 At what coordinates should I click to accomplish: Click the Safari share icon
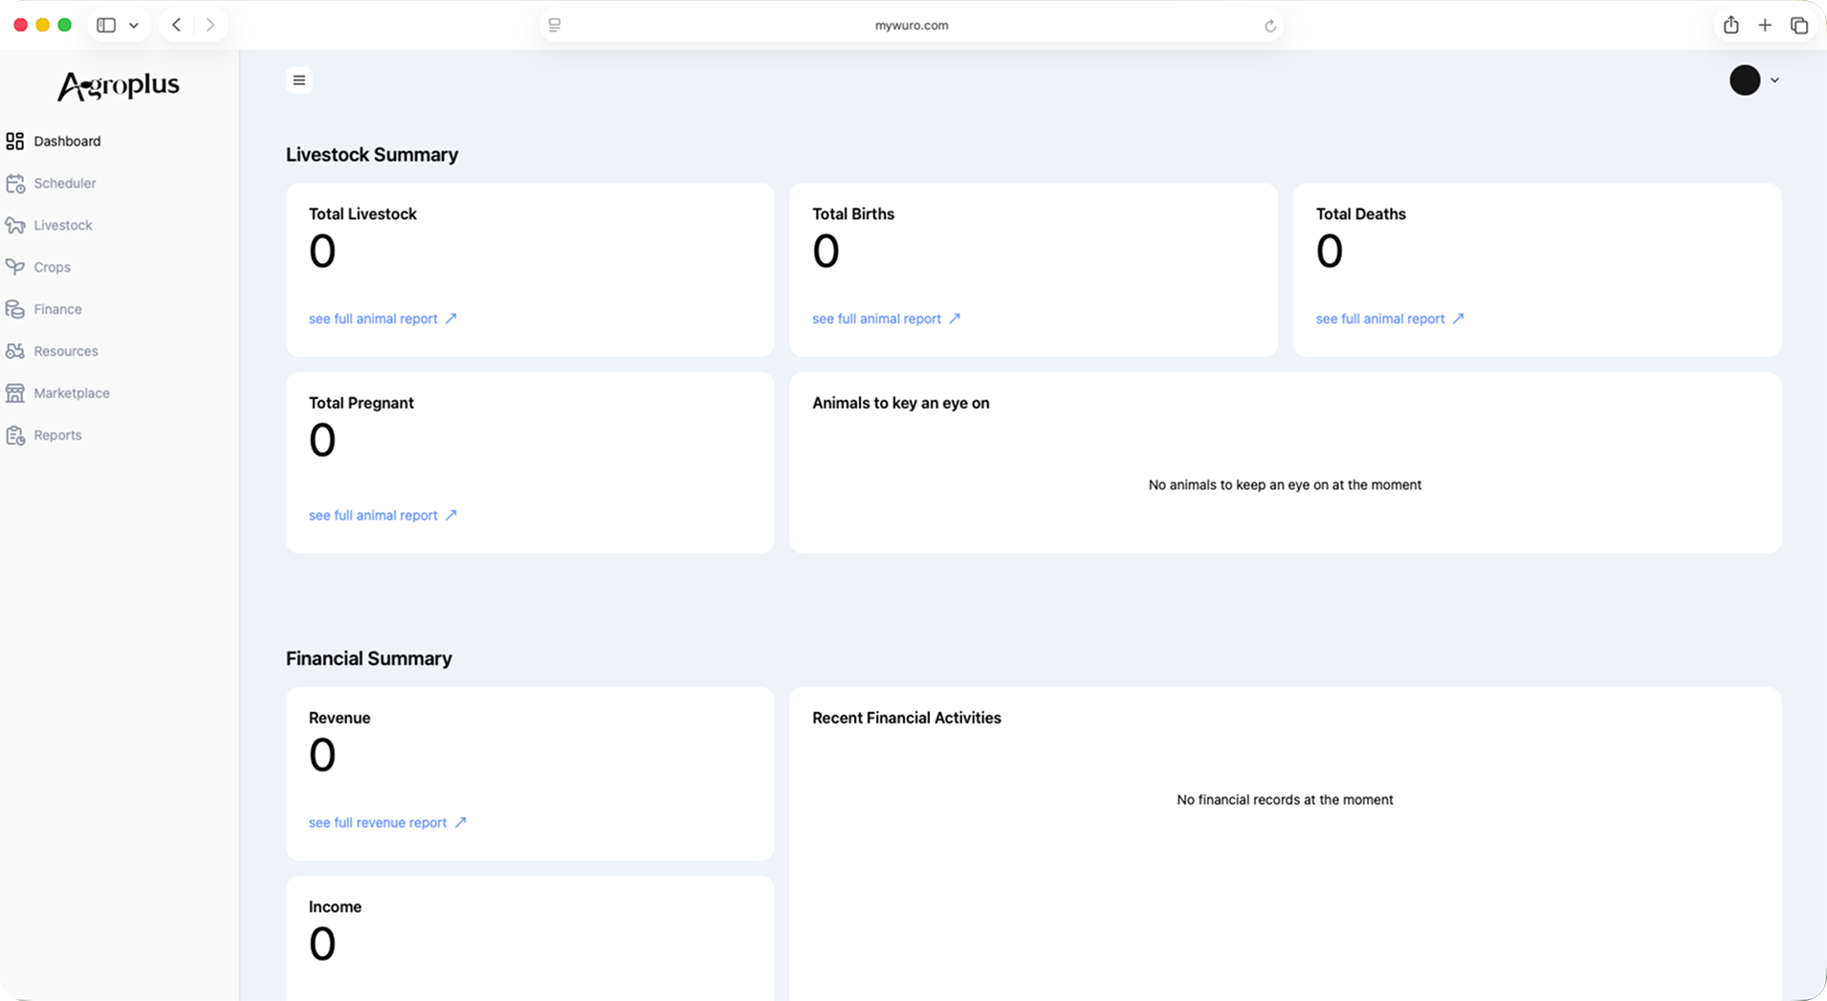point(1730,26)
